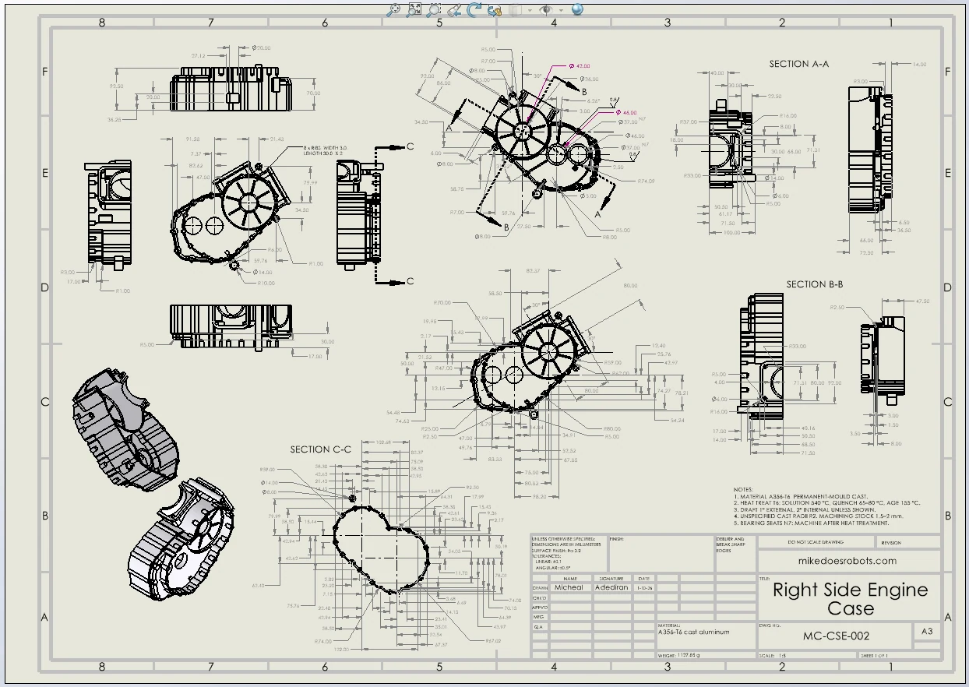Select the SECTION C-C label
The height and width of the screenshot is (687, 969).
pyautogui.click(x=321, y=449)
